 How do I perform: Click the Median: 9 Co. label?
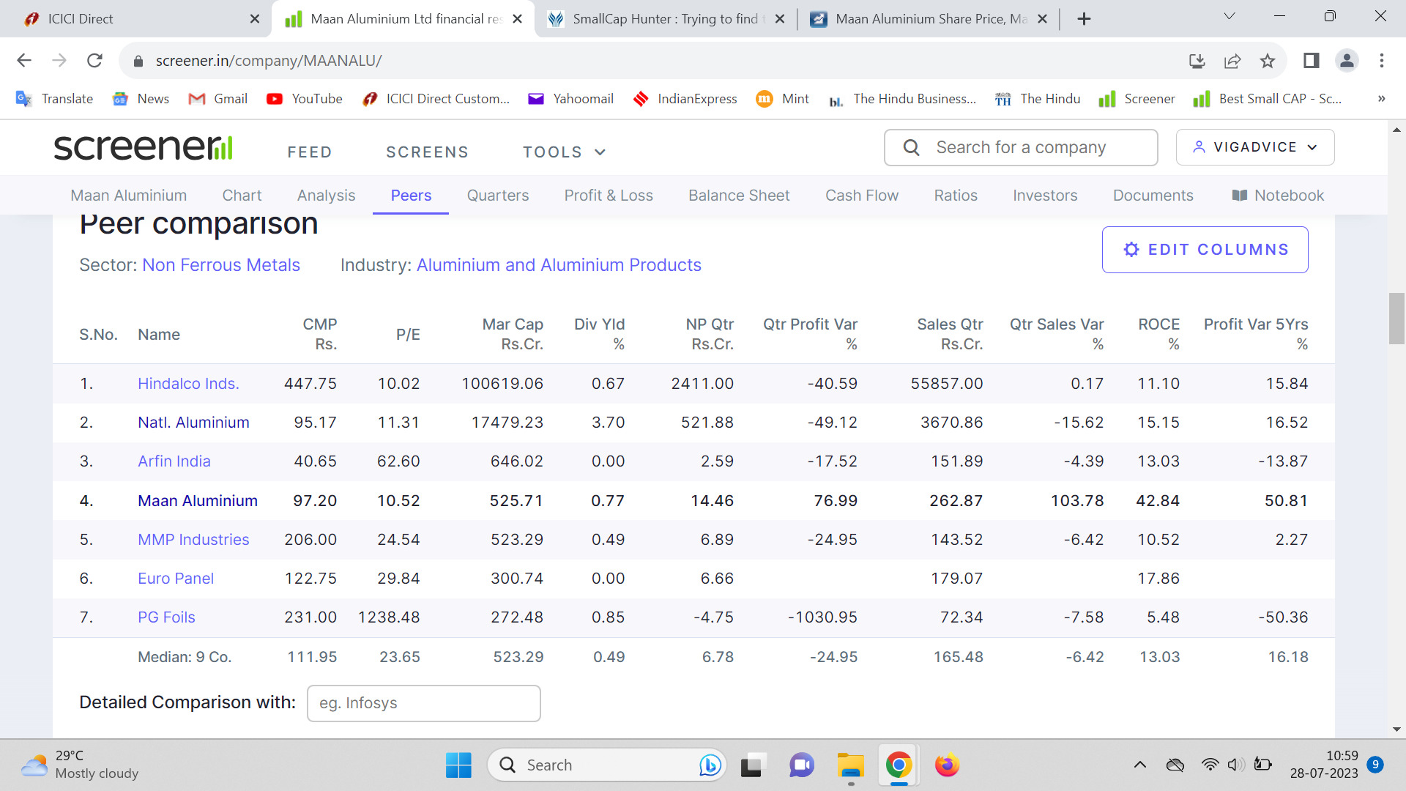(185, 657)
